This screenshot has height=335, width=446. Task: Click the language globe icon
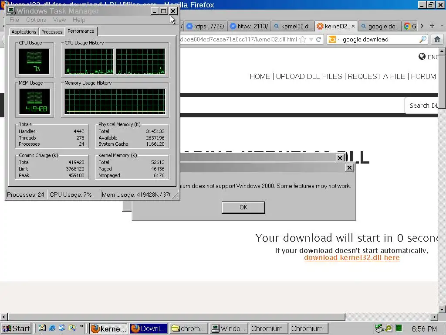pyautogui.click(x=422, y=57)
